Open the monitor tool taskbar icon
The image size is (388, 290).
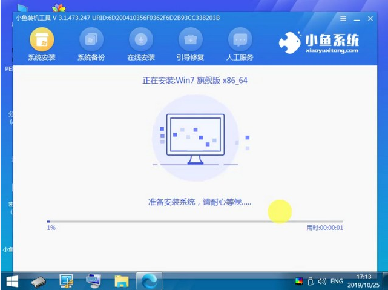pos(67,281)
